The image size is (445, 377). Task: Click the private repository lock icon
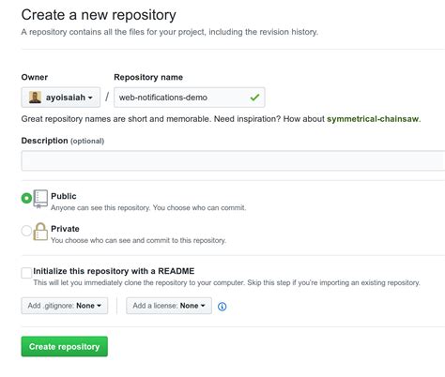tap(40, 232)
